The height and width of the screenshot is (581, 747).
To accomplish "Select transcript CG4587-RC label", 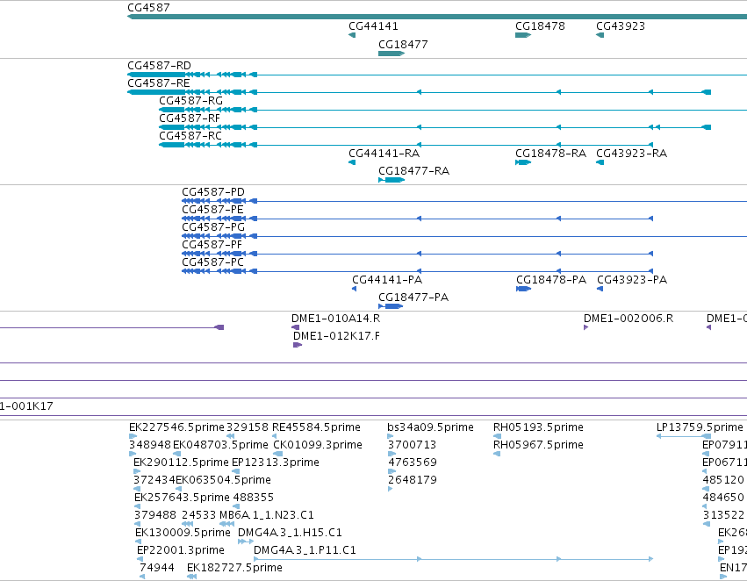I will tap(190, 136).
